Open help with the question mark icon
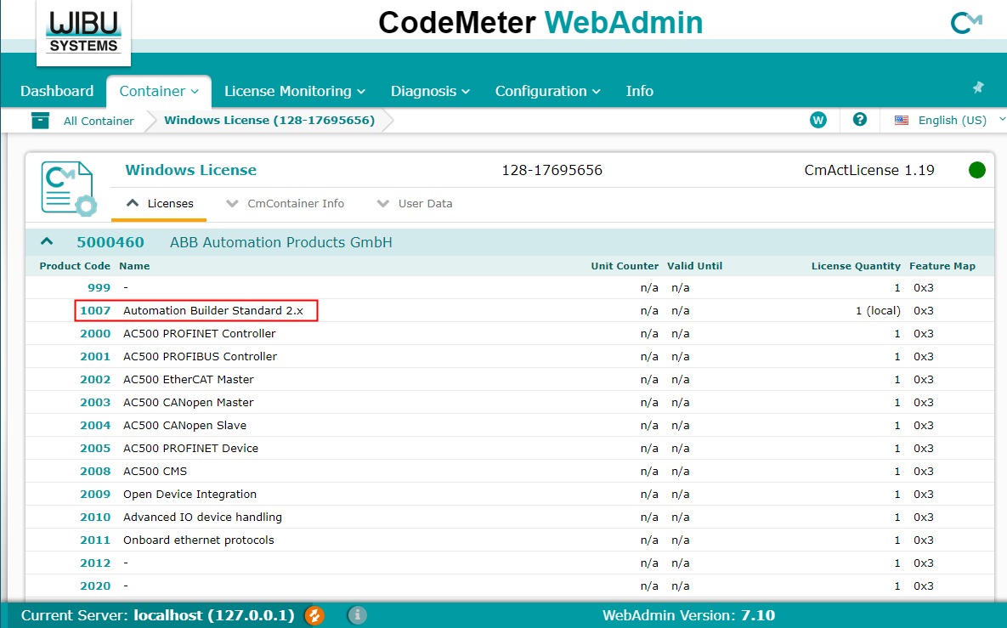This screenshot has height=628, width=1007. point(860,120)
